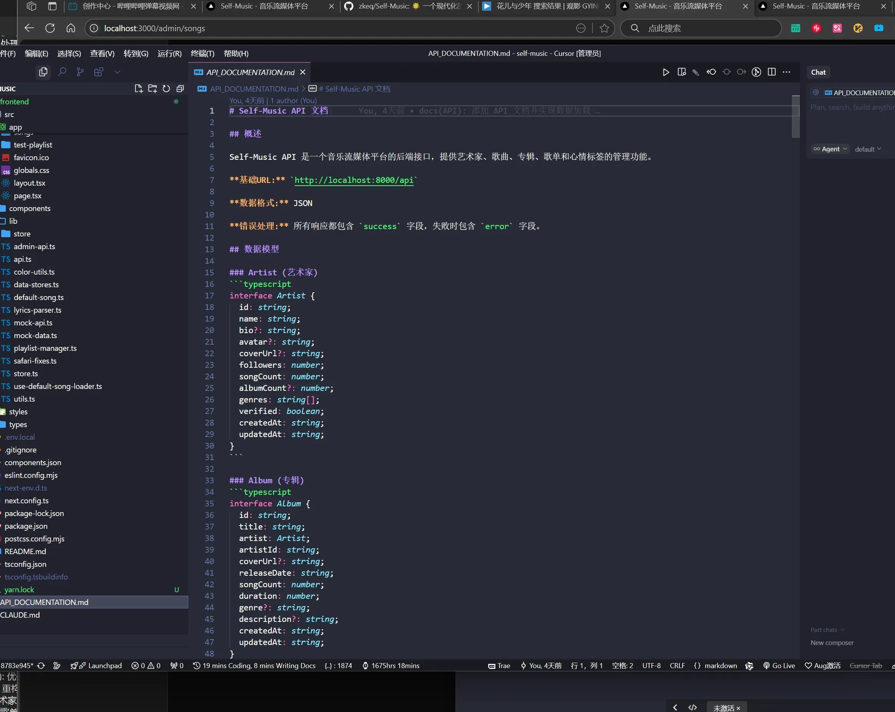Collapse all folders in explorer
Image resolution: width=895 pixels, height=712 pixels.
pos(180,89)
